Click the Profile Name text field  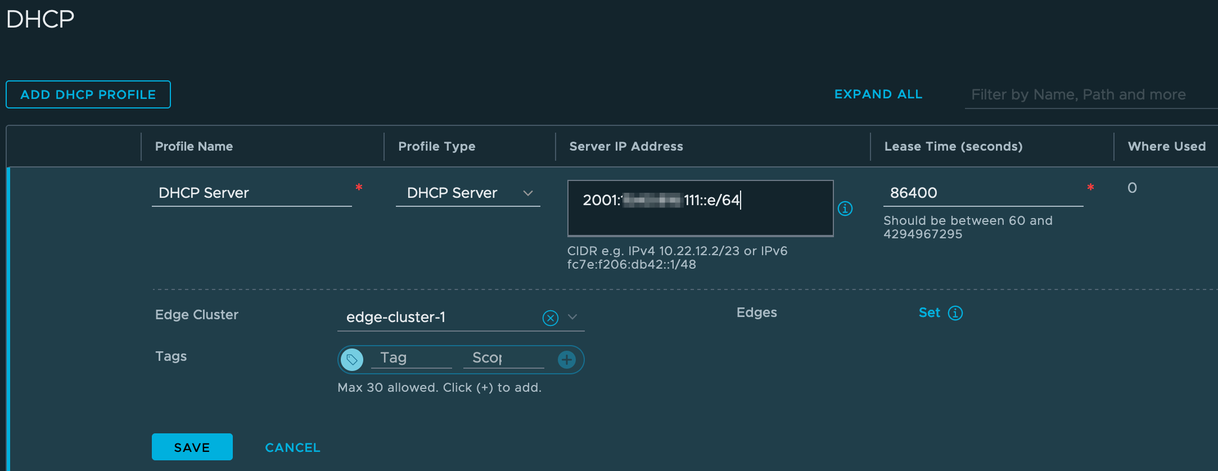pyautogui.click(x=251, y=193)
